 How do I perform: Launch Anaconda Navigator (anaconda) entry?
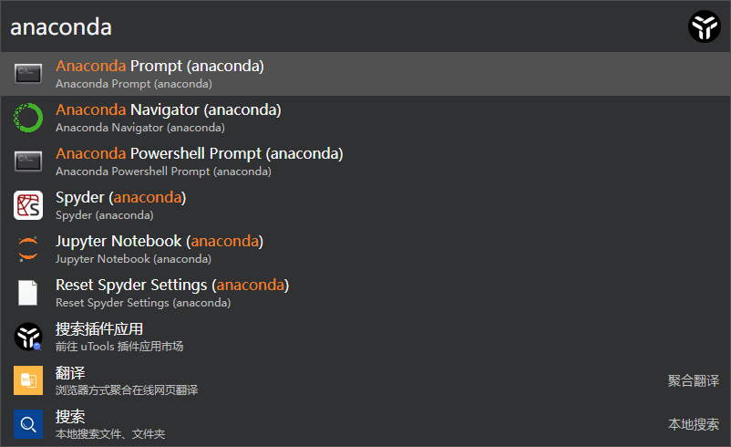pos(365,118)
